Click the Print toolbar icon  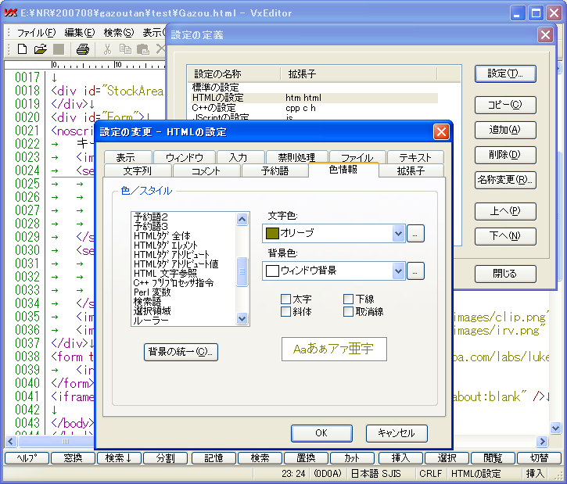pyautogui.click(x=82, y=49)
